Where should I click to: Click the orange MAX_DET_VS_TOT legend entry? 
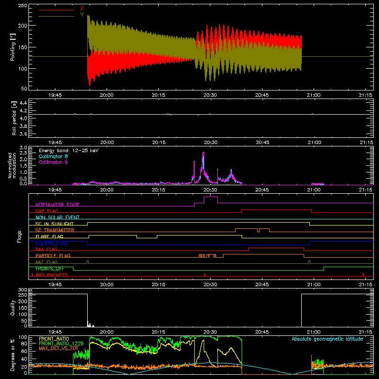click(59, 348)
